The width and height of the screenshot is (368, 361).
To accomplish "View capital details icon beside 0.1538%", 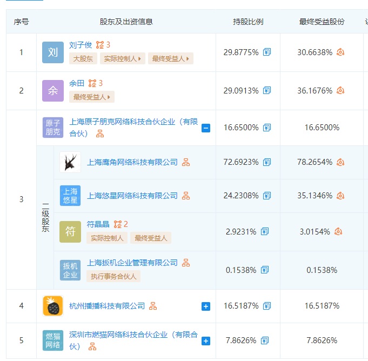I will click(x=264, y=270).
